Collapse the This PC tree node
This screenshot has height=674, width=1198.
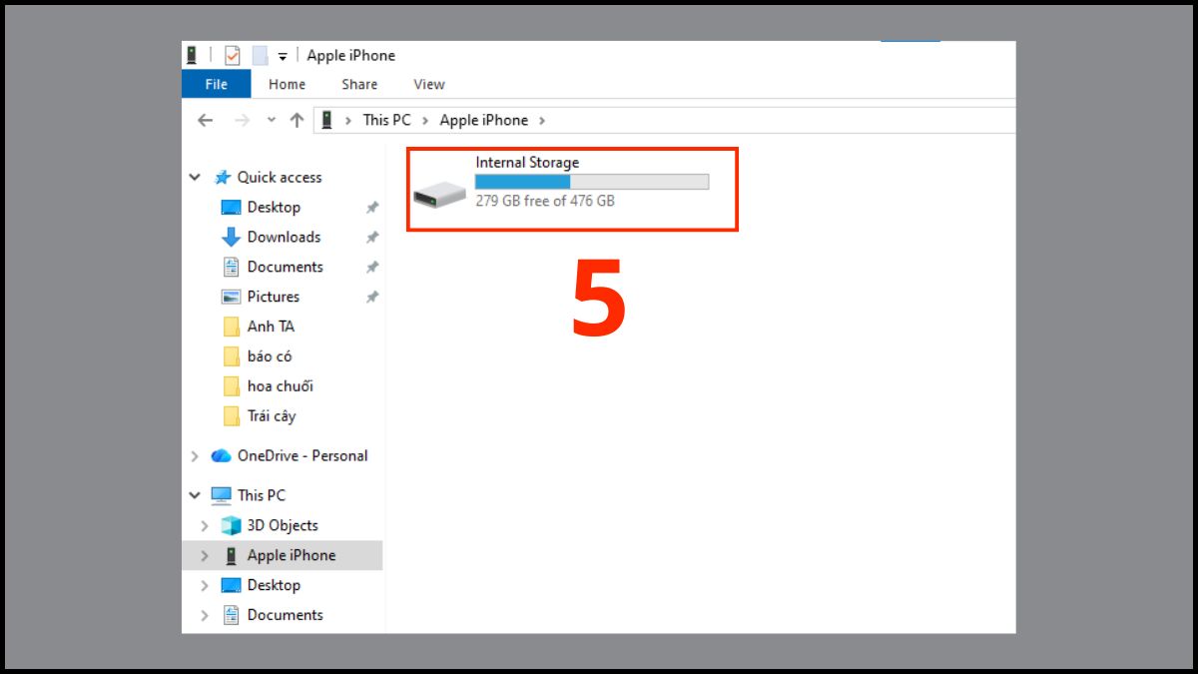196,495
